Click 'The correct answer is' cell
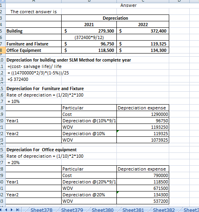Image resolution: width=199 pixels, height=212 pixels. (x=33, y=12)
